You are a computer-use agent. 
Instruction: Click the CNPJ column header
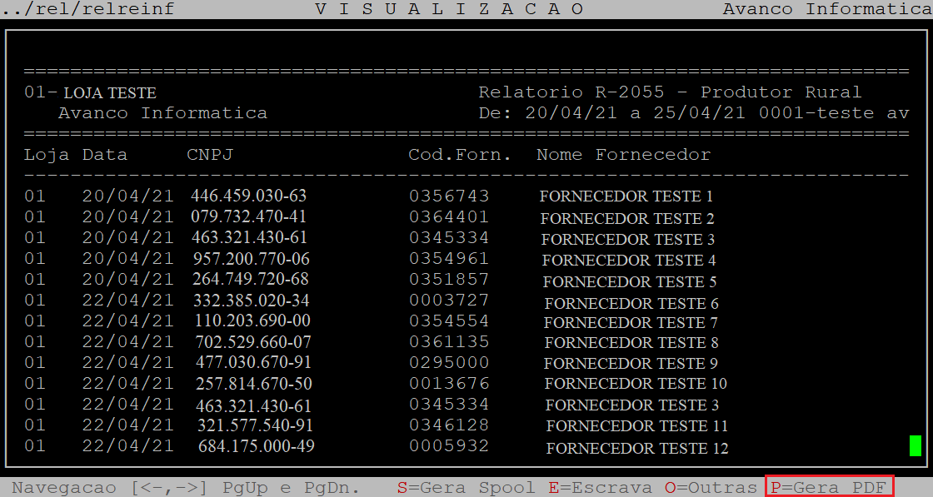coord(210,155)
